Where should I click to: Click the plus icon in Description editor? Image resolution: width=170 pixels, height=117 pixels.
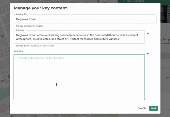(x=16, y=58)
